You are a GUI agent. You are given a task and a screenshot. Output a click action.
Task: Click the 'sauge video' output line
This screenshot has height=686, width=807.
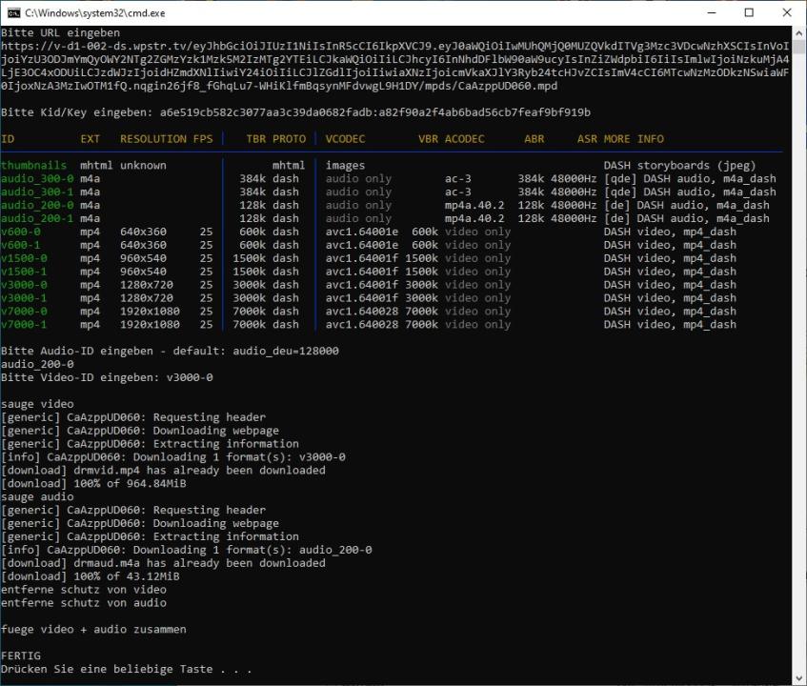[37, 404]
